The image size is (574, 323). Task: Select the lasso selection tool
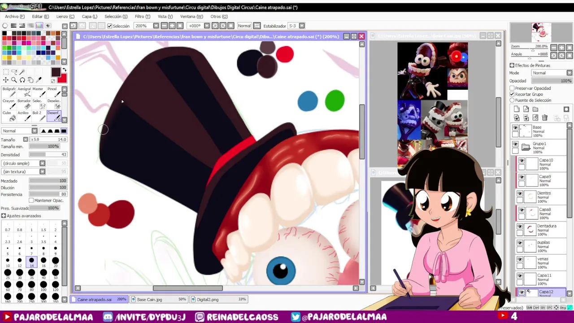click(14, 72)
